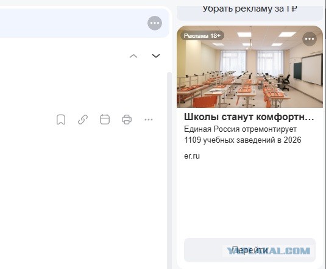Click the vertical scrollbar of the message pane
The image size is (326, 269).
pyautogui.click(x=169, y=171)
